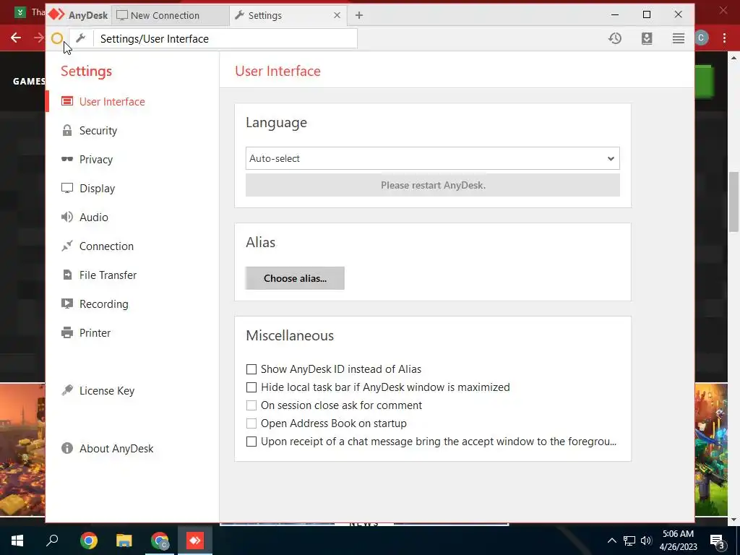Open Chrome three-dot menu behind AnyDesk
The width and height of the screenshot is (740, 555).
pos(724,38)
